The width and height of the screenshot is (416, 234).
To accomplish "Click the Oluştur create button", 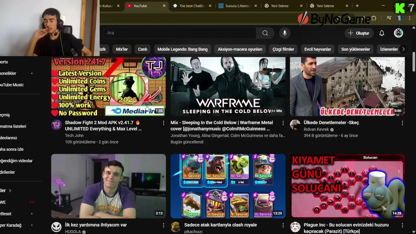I will coord(359,33).
